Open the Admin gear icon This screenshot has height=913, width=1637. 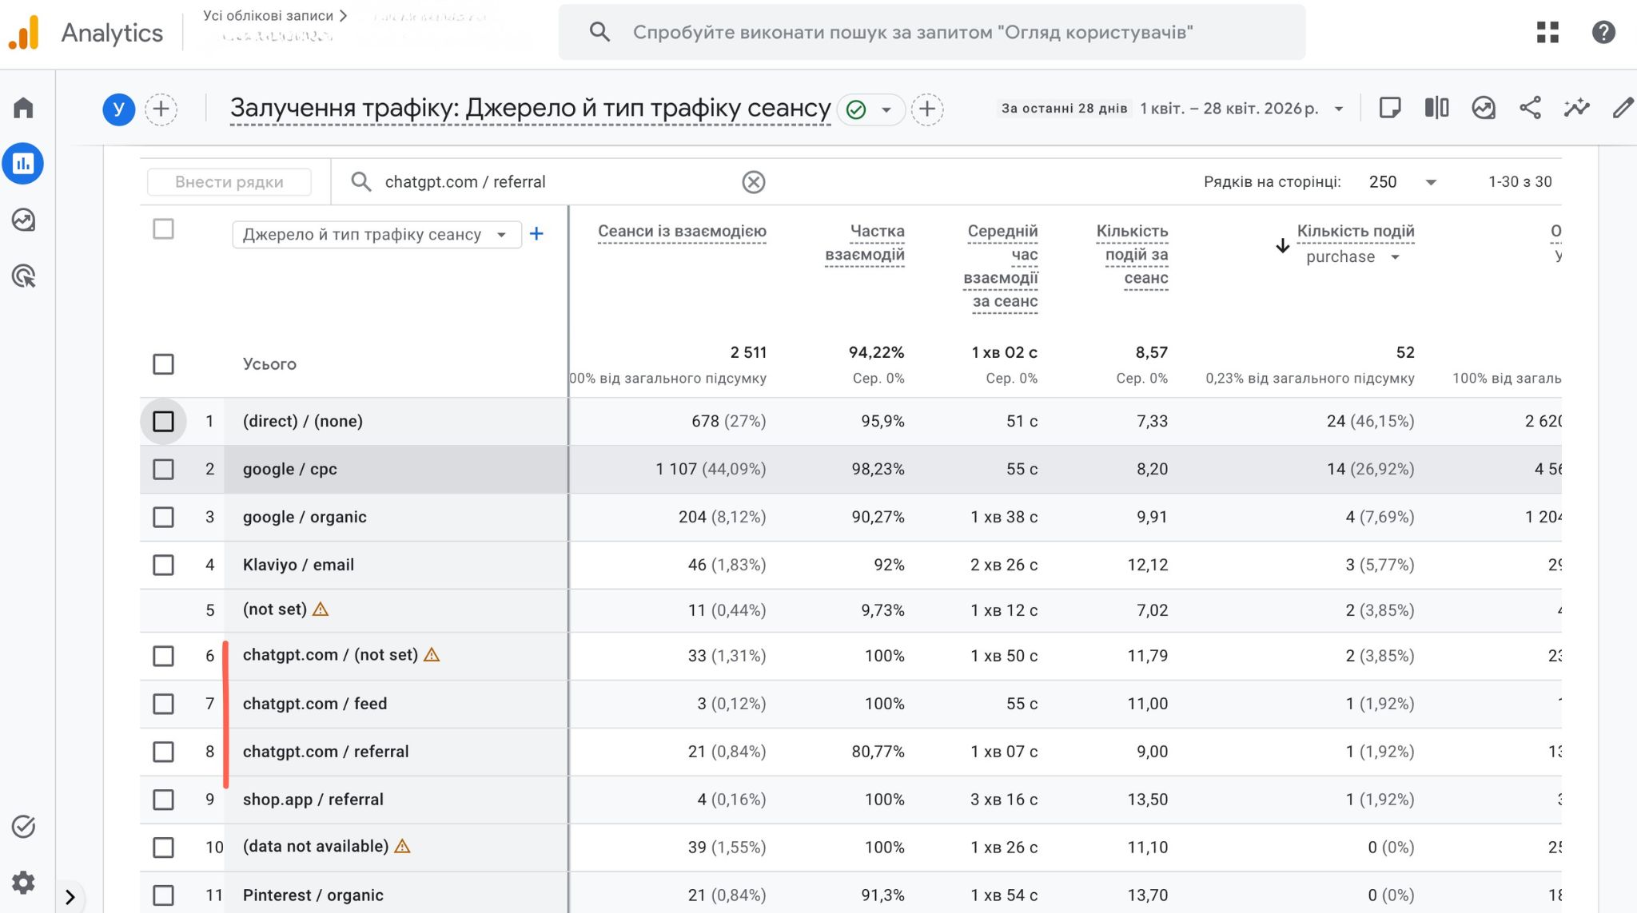[x=23, y=883]
